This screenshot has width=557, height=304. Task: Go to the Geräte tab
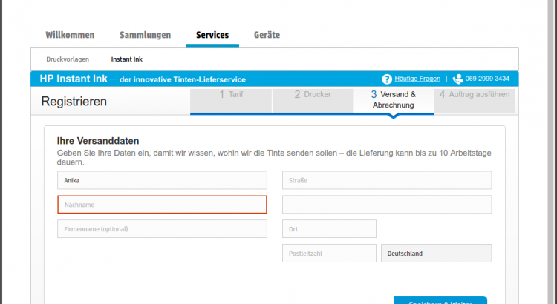coord(267,35)
